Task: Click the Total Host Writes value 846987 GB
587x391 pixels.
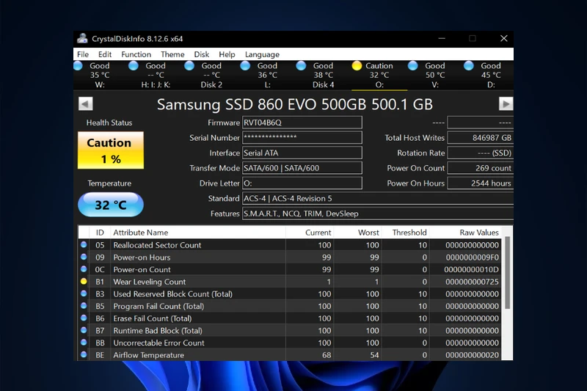Action: [x=481, y=137]
